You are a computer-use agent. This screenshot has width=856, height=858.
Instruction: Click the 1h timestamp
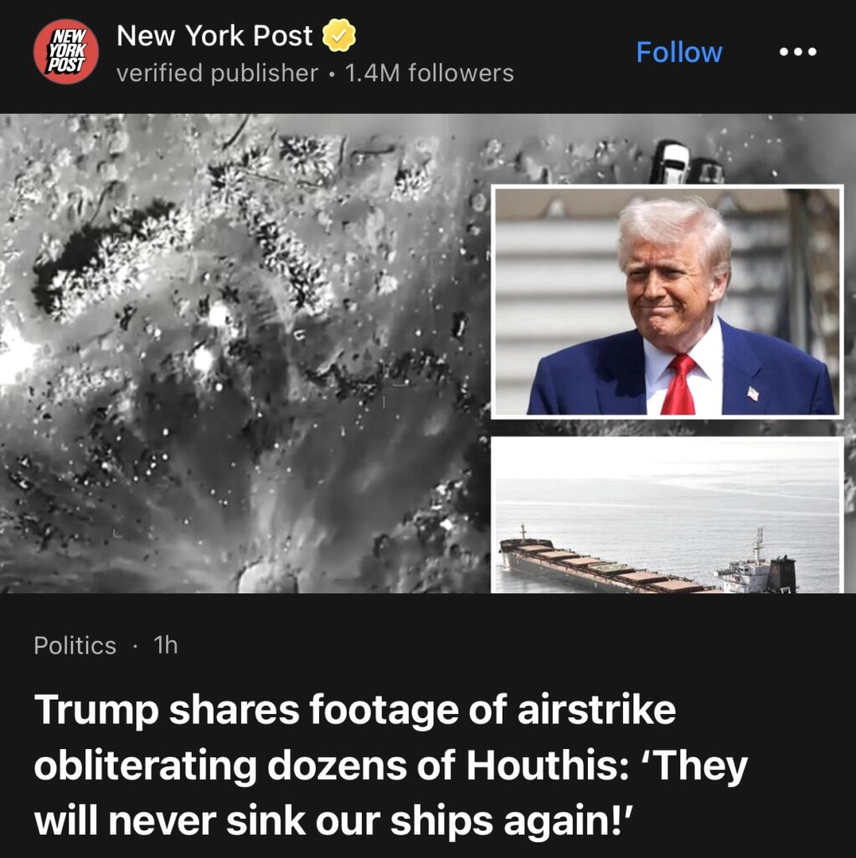point(166,646)
